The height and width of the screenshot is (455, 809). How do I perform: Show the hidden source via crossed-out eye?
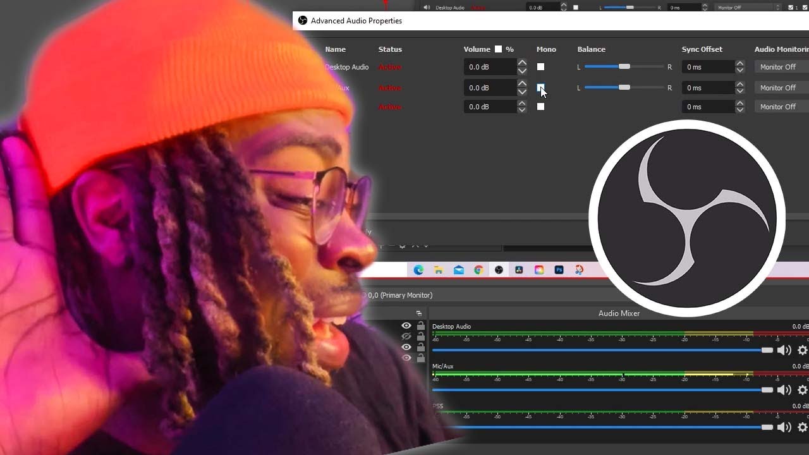tap(406, 336)
